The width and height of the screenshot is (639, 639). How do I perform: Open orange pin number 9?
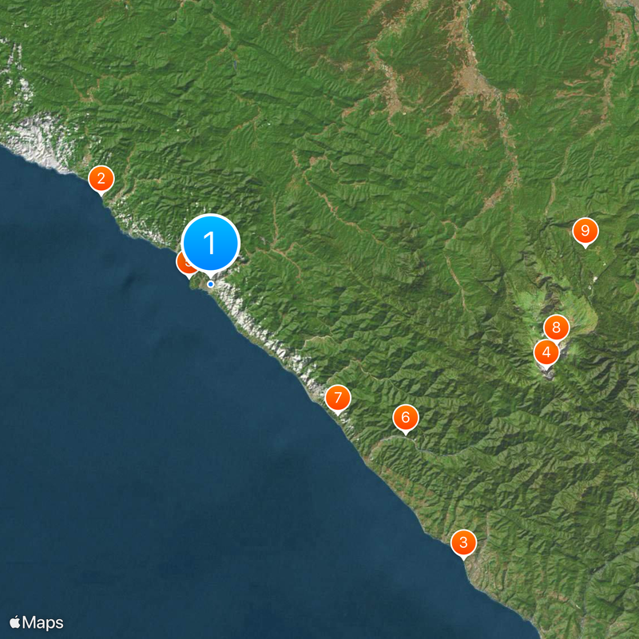click(585, 231)
